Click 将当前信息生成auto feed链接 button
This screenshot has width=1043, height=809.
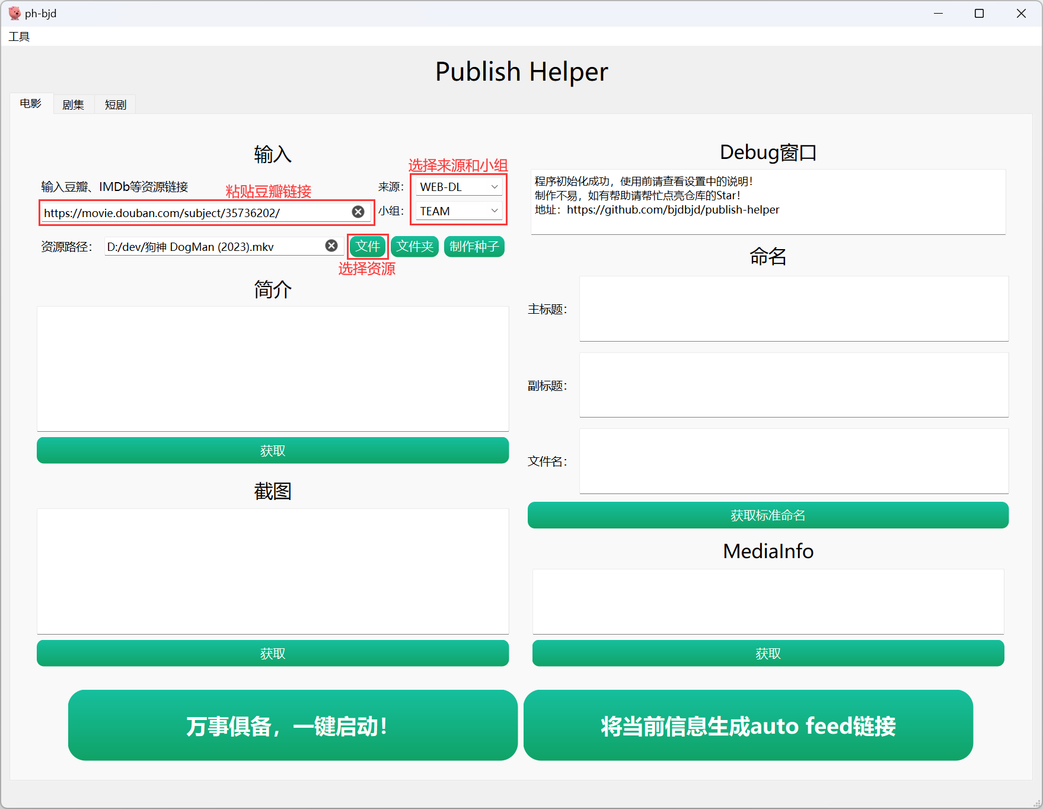point(748,725)
